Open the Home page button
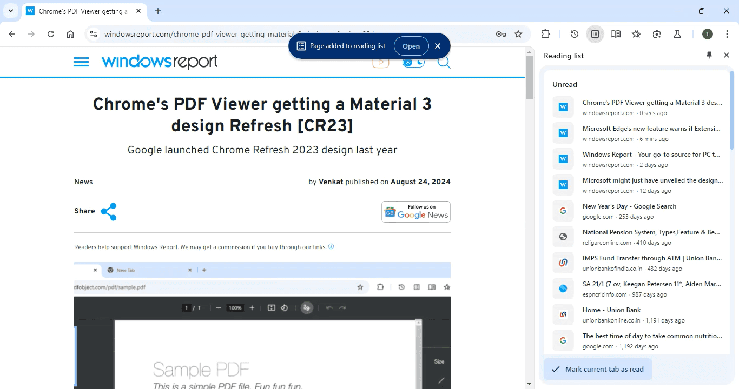The height and width of the screenshot is (389, 739). 70,34
